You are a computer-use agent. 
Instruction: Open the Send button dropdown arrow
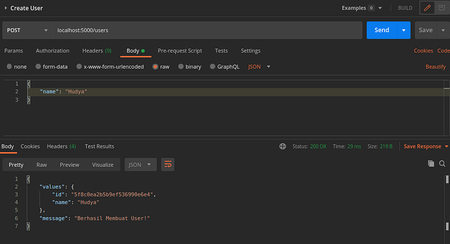404,30
